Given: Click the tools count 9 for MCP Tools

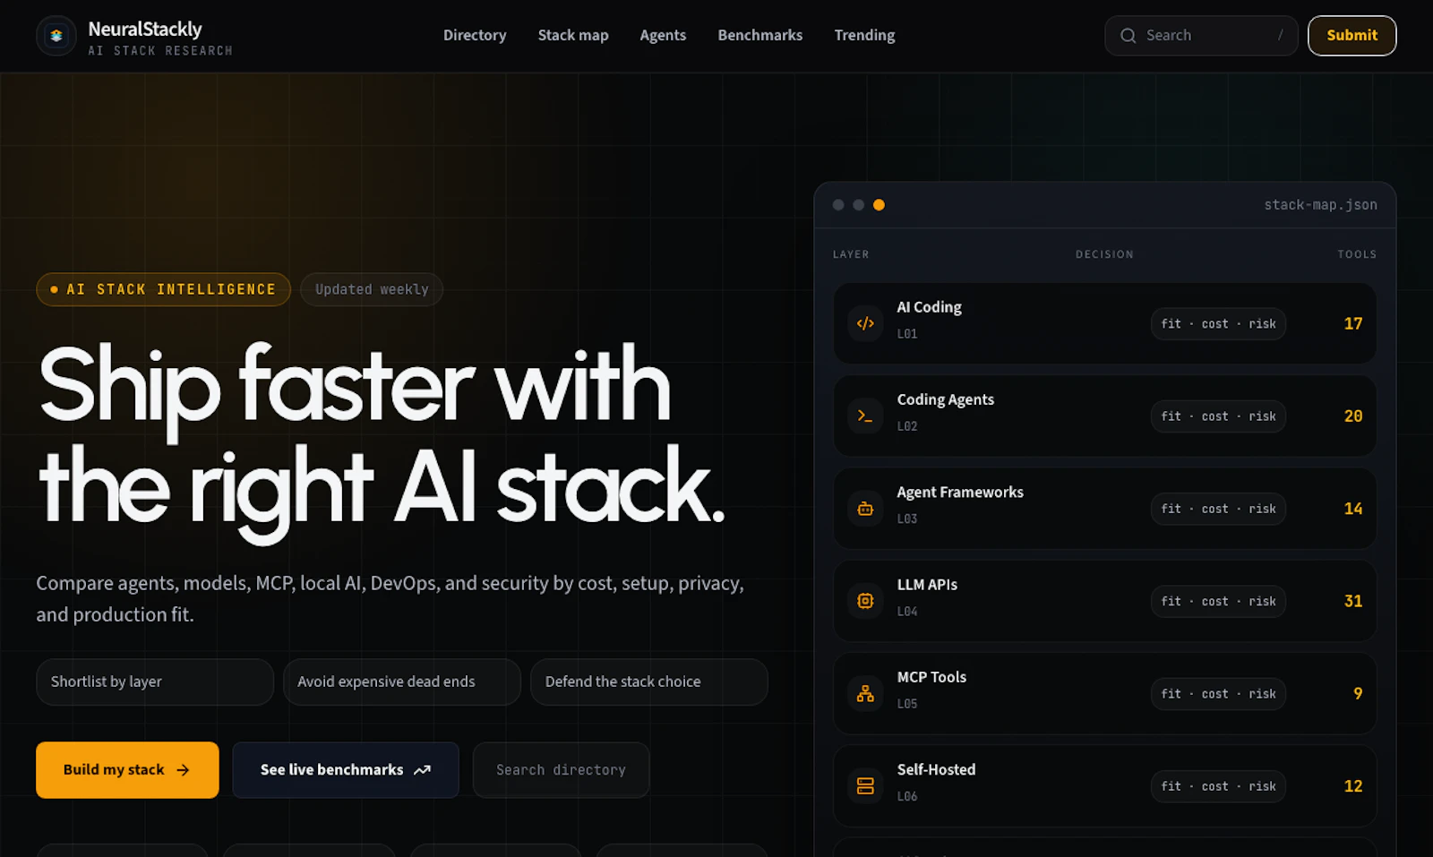Looking at the screenshot, I should click(x=1358, y=694).
